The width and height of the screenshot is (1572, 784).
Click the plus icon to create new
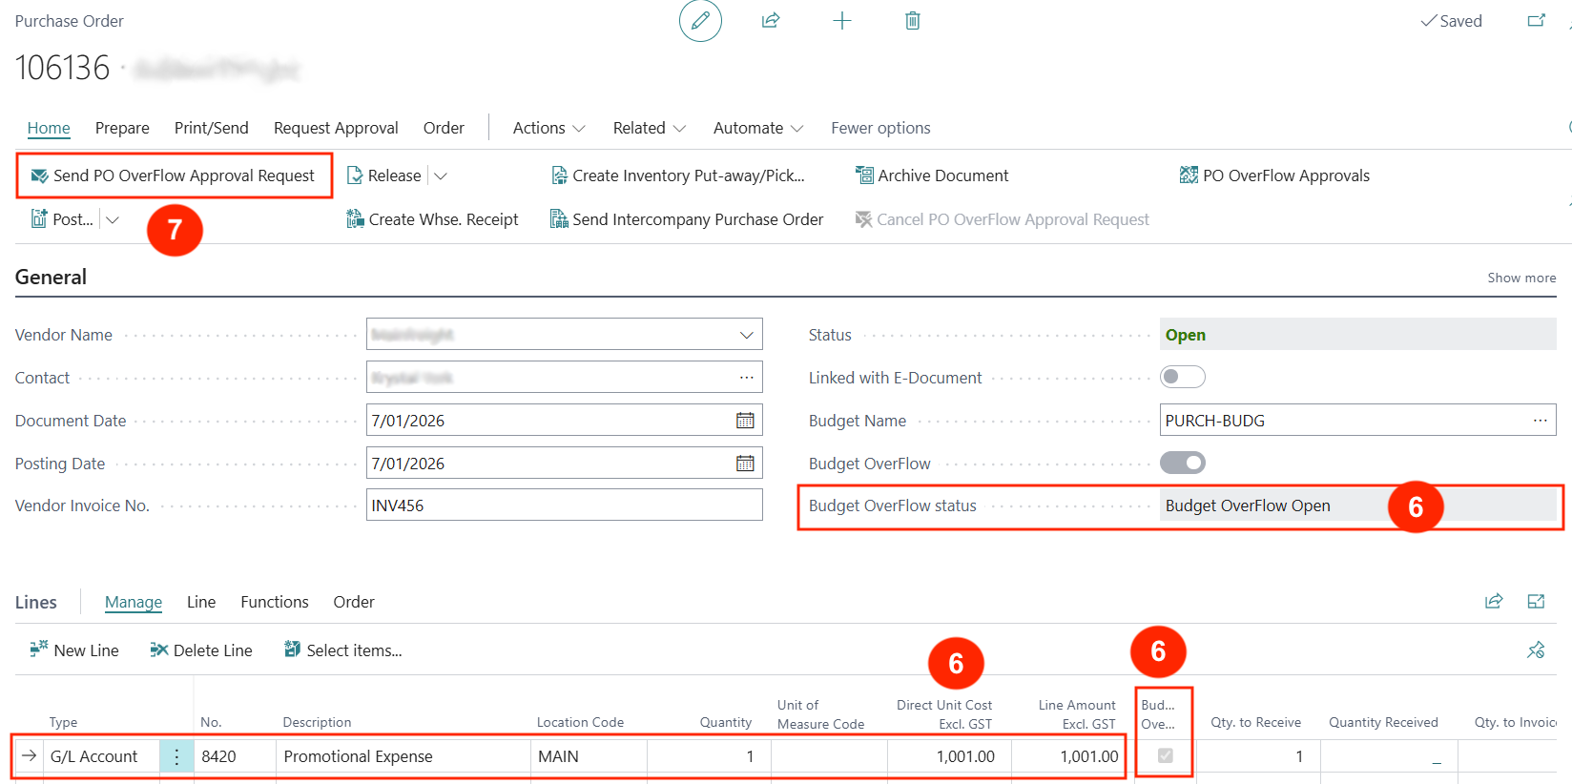pyautogui.click(x=841, y=21)
